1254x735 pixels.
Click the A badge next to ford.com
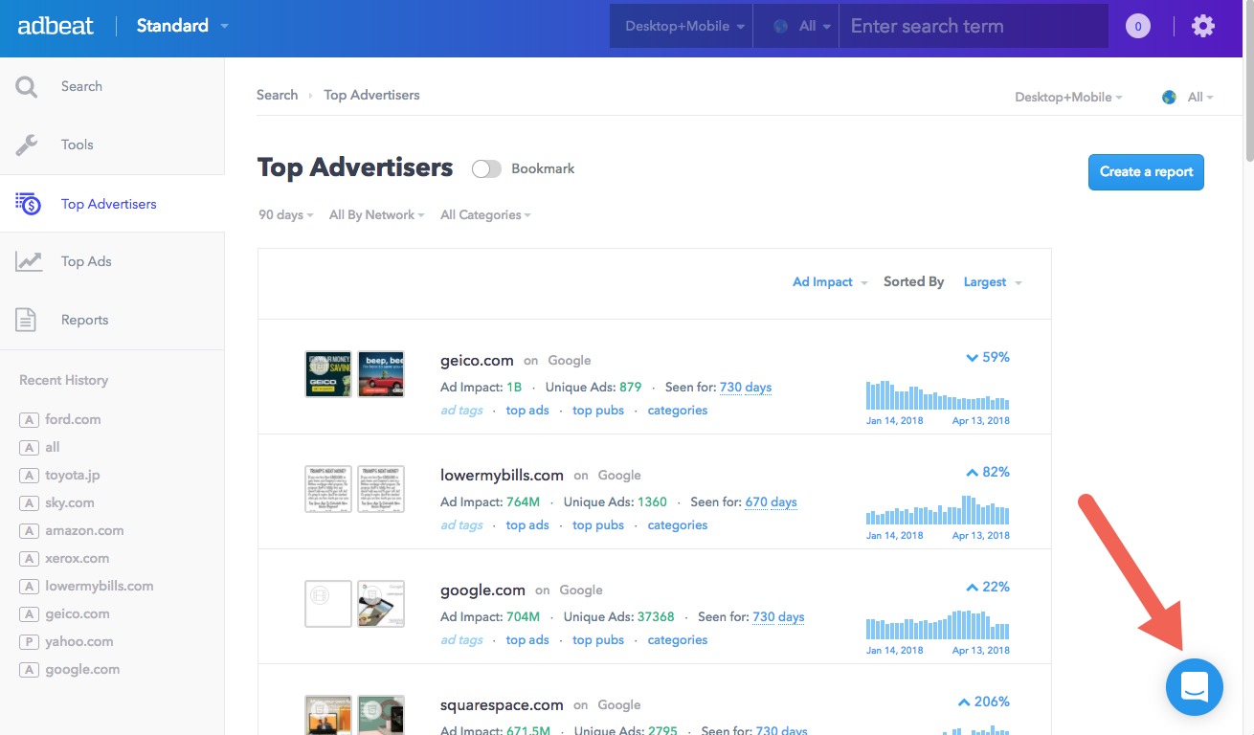point(29,420)
